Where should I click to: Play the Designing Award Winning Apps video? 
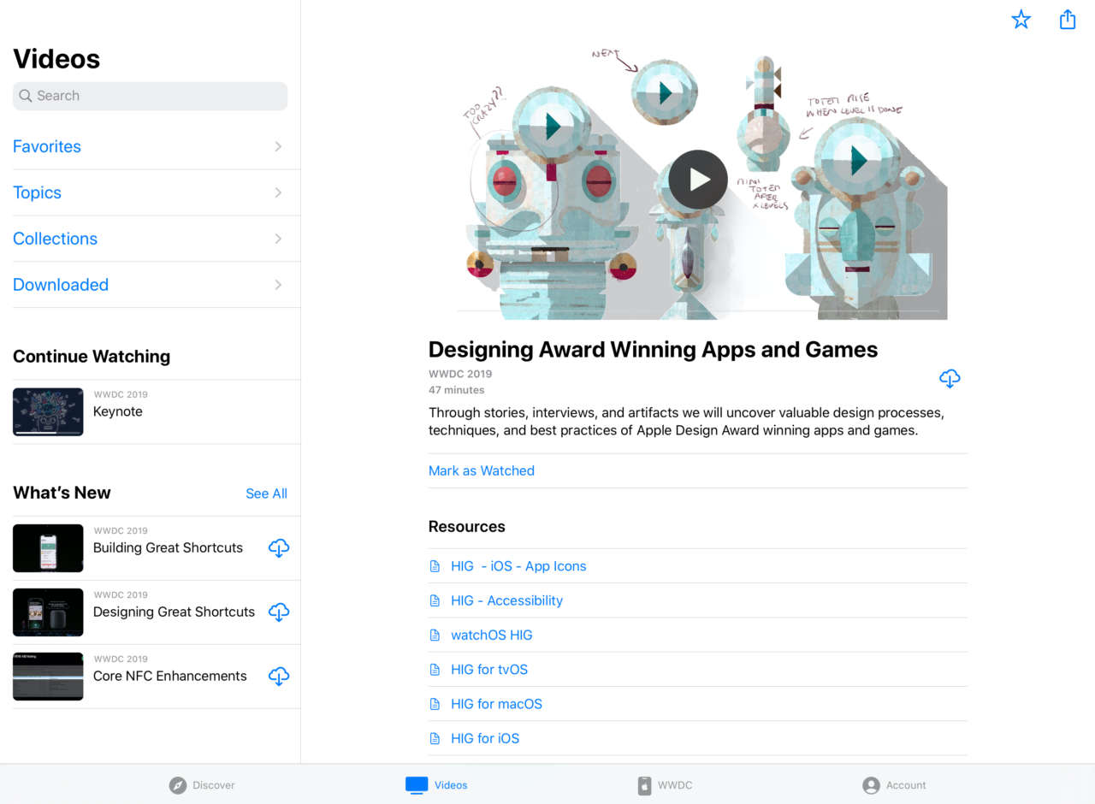(x=698, y=180)
